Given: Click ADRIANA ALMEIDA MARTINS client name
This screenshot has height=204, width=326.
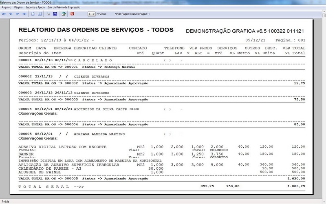Looking at the screenshot, I should 99,134.
